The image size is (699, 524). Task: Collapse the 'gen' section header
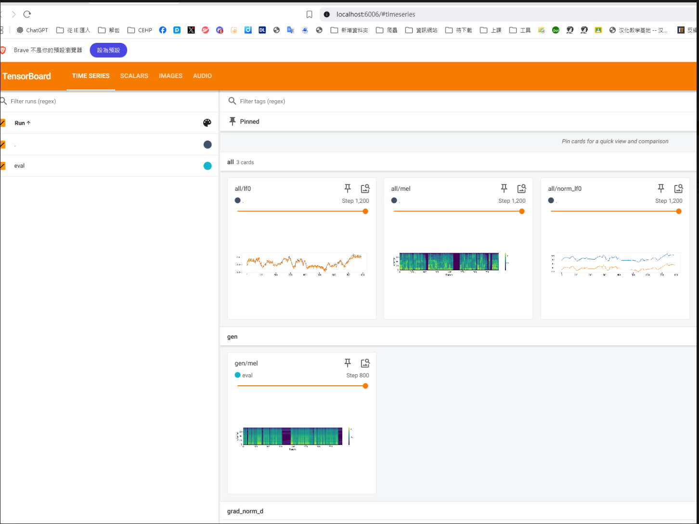coord(232,337)
